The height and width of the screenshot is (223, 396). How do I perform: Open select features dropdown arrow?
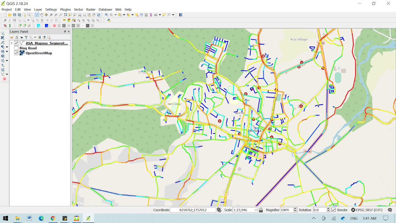(124, 15)
